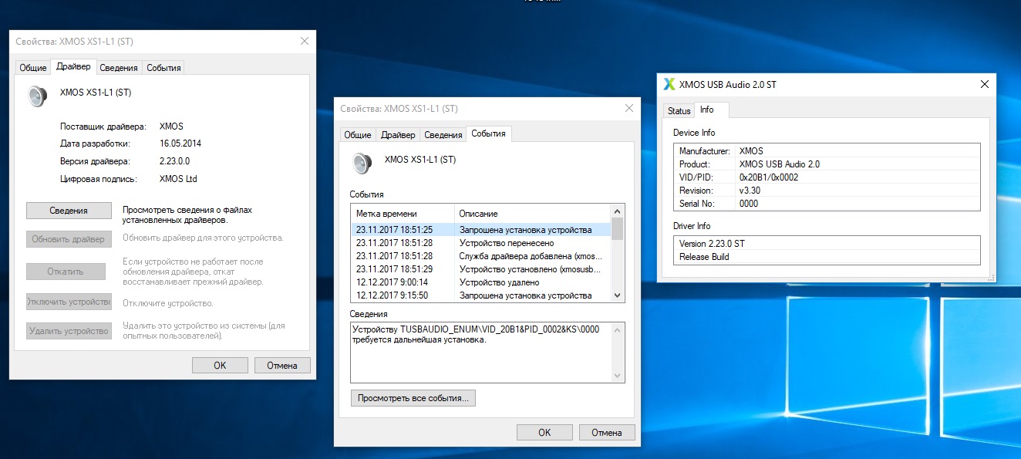This screenshot has width=1021, height=459.
Task: Switch to the Драйвер tab in the events properties window
Action: point(398,135)
